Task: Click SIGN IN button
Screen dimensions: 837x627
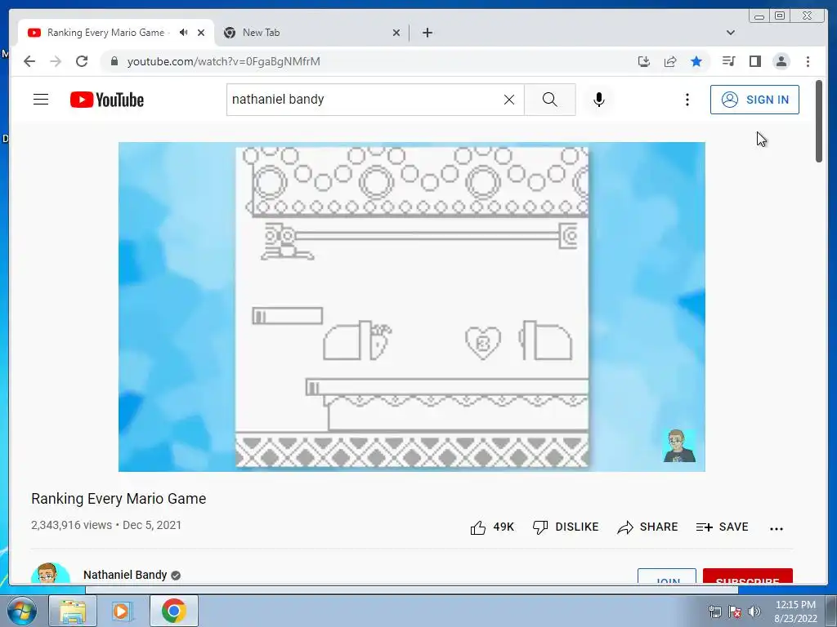Action: [754, 100]
